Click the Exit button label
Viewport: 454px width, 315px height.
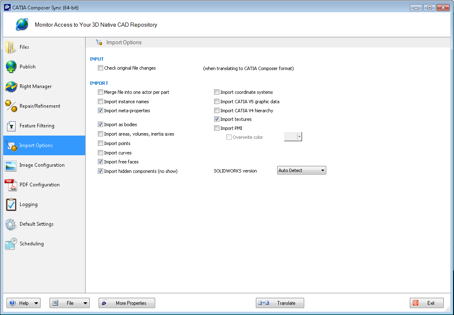431,303
